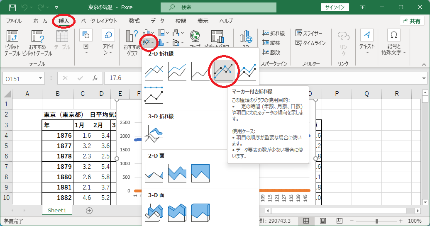430x226 pixels.
Task: Switch to the 校閲 tab
Action: point(181,21)
